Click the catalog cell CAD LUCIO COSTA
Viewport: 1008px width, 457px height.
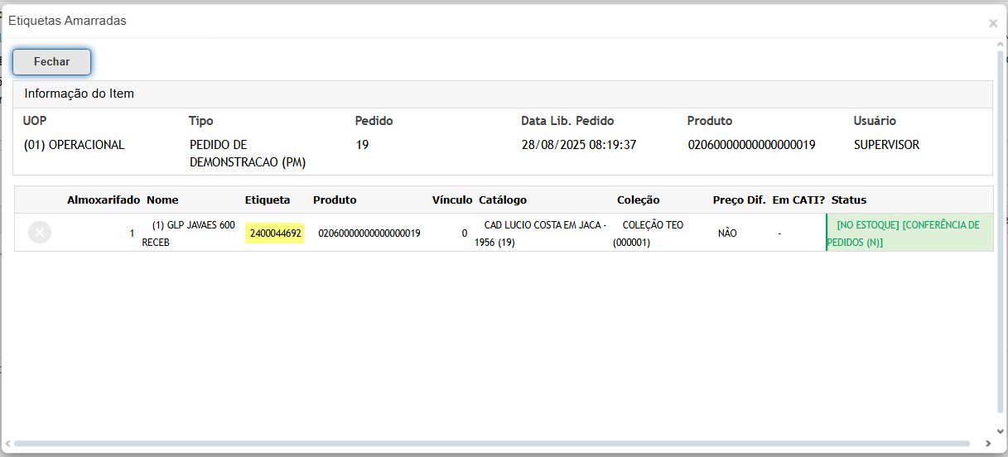click(542, 233)
